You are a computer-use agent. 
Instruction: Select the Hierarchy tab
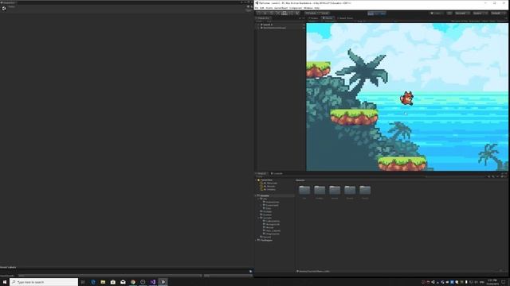263,18
